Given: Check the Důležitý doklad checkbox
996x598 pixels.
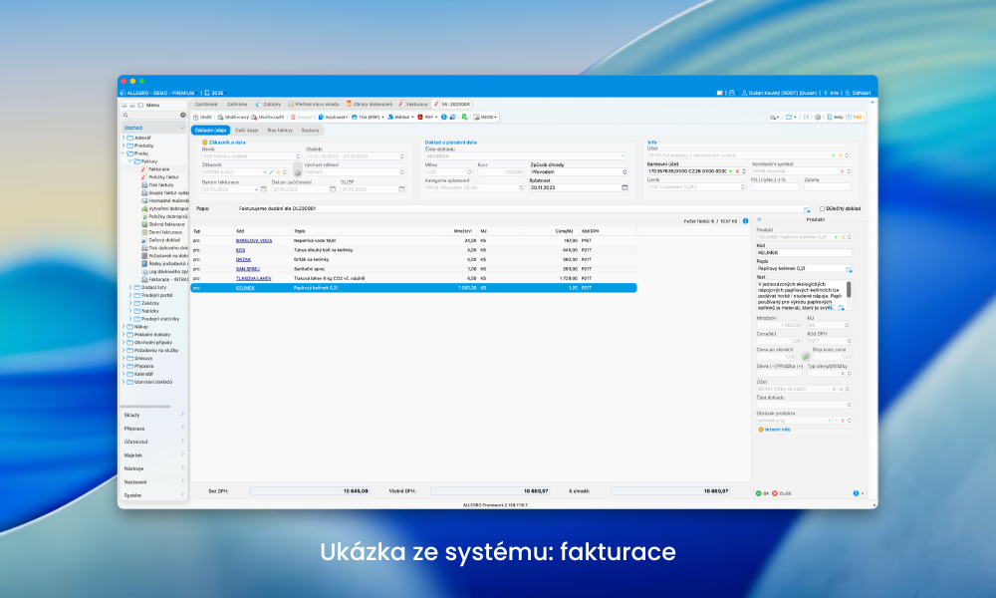Looking at the screenshot, I should click(822, 208).
